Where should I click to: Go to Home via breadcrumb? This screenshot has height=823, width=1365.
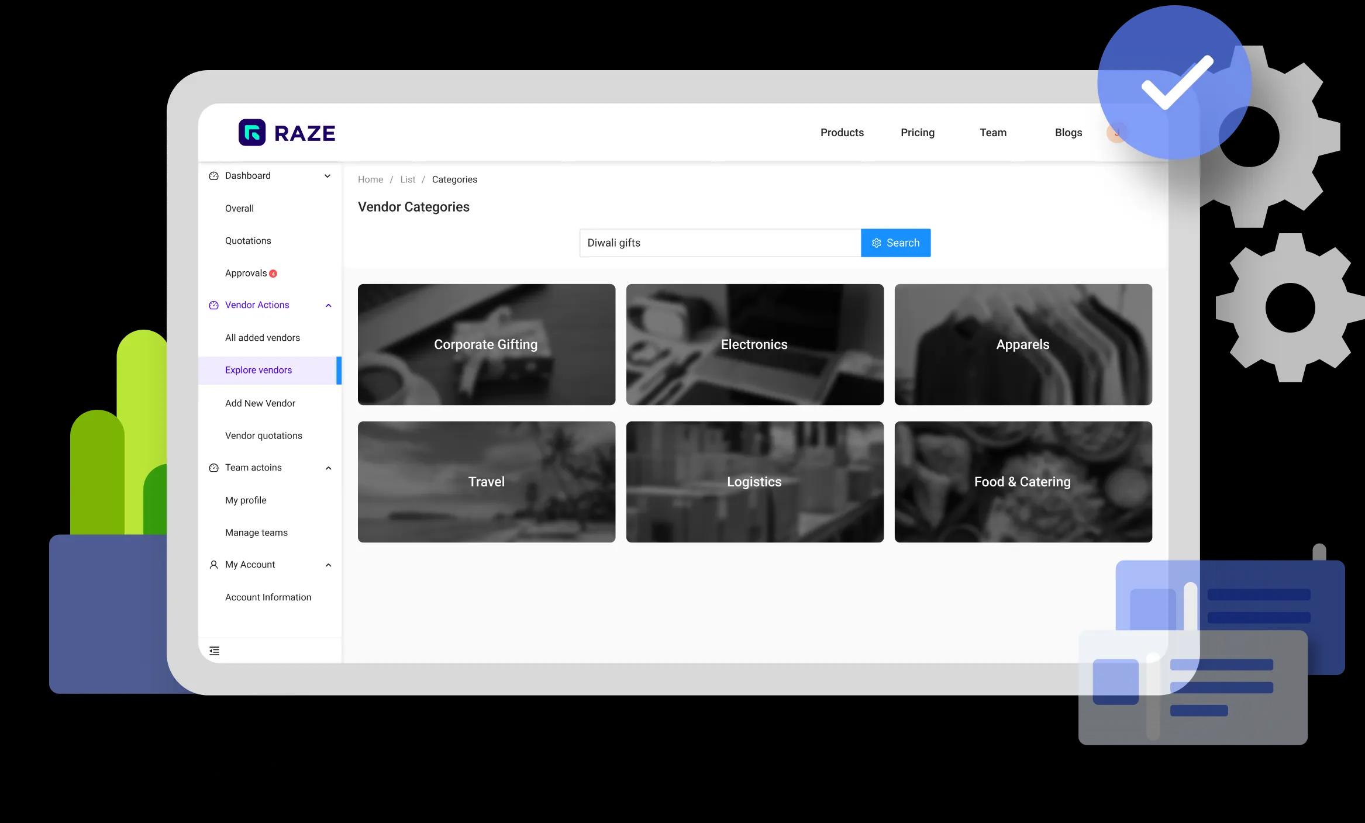click(x=370, y=179)
